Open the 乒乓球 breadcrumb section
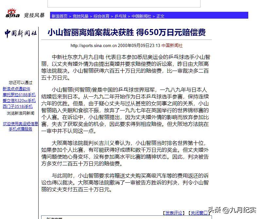Image resolution: width=262 pixels, height=219 pixels. (x=120, y=16)
